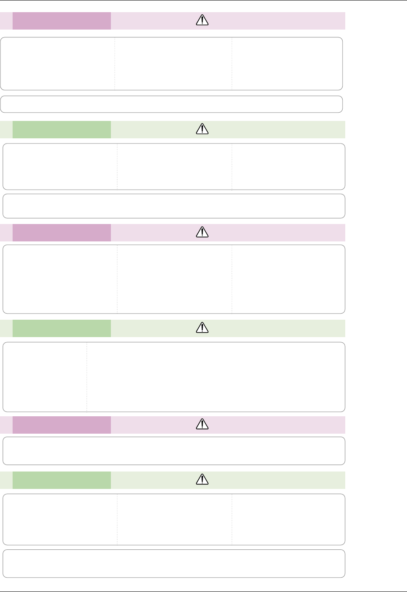Click thin single-line box below topmost pink section
407x592 pixels.
tap(171, 104)
